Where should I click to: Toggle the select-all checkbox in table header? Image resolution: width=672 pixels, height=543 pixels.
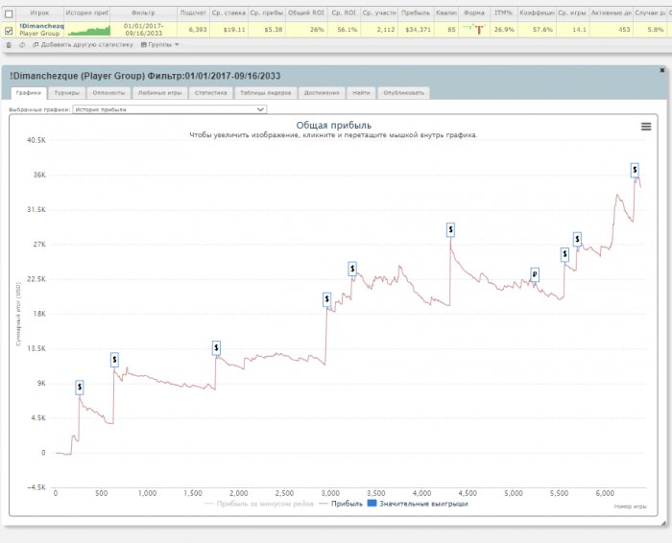[x=9, y=14]
